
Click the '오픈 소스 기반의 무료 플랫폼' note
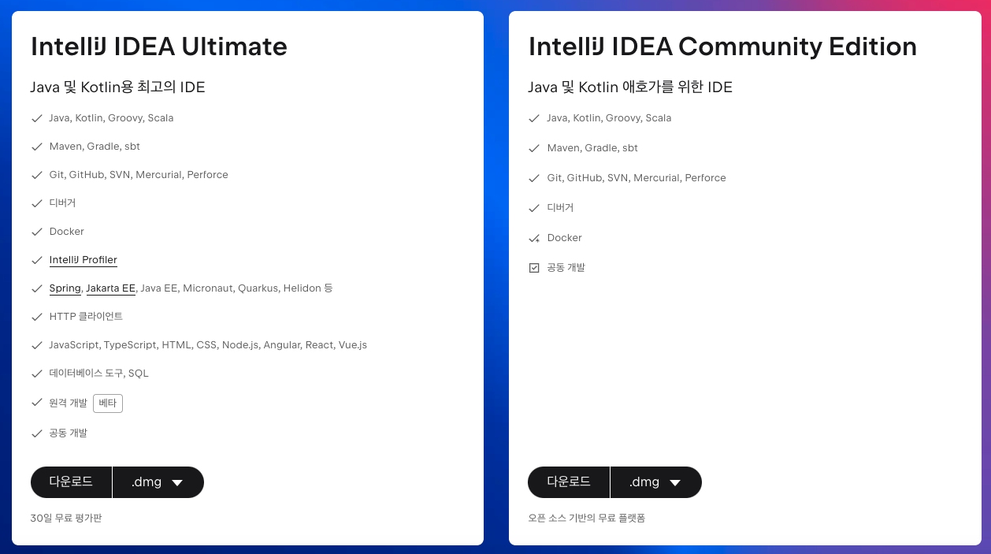point(587,519)
